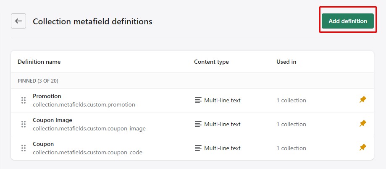Open the Coupon definition row

coord(43,144)
